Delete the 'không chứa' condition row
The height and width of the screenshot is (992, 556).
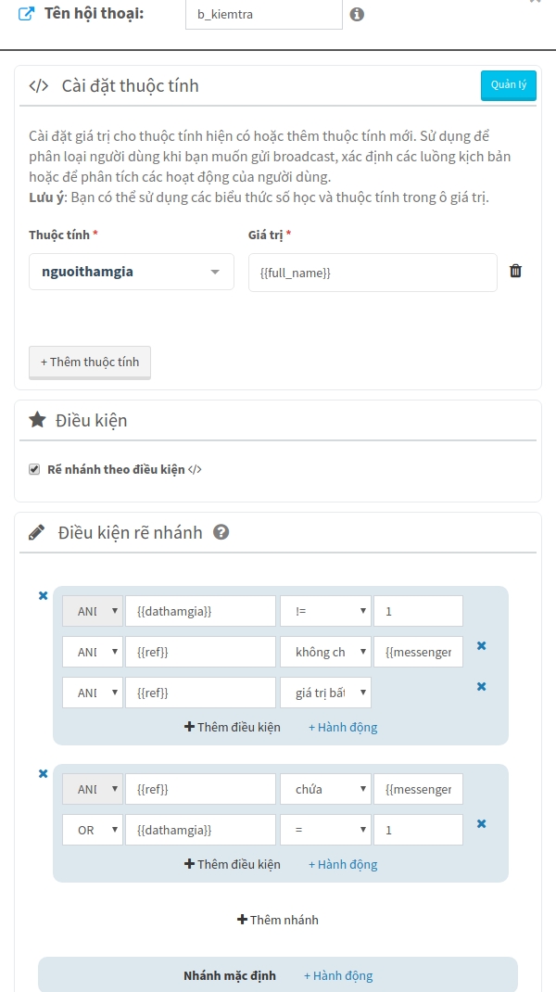(x=481, y=646)
